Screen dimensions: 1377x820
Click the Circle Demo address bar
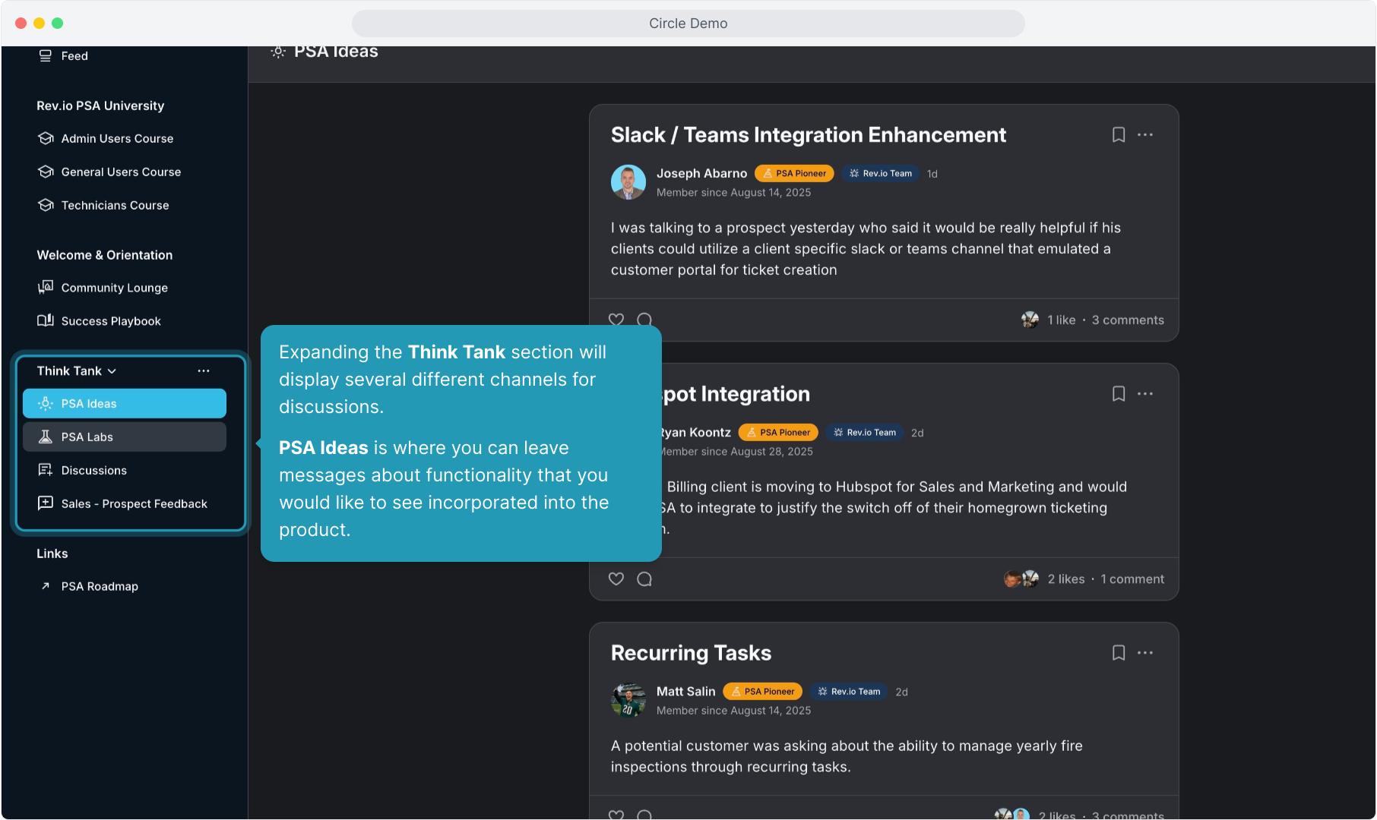688,24
